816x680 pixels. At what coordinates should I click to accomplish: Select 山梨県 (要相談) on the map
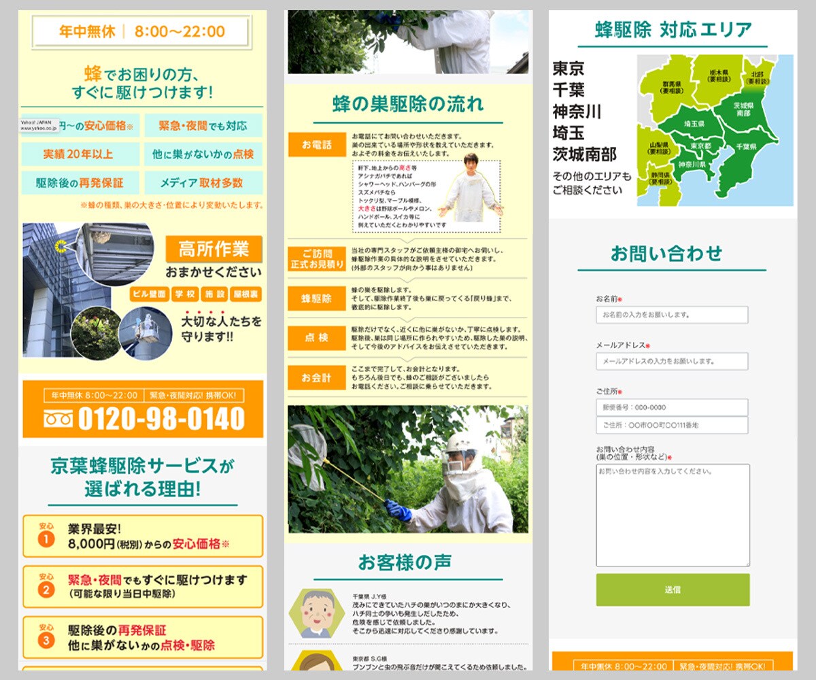click(659, 150)
